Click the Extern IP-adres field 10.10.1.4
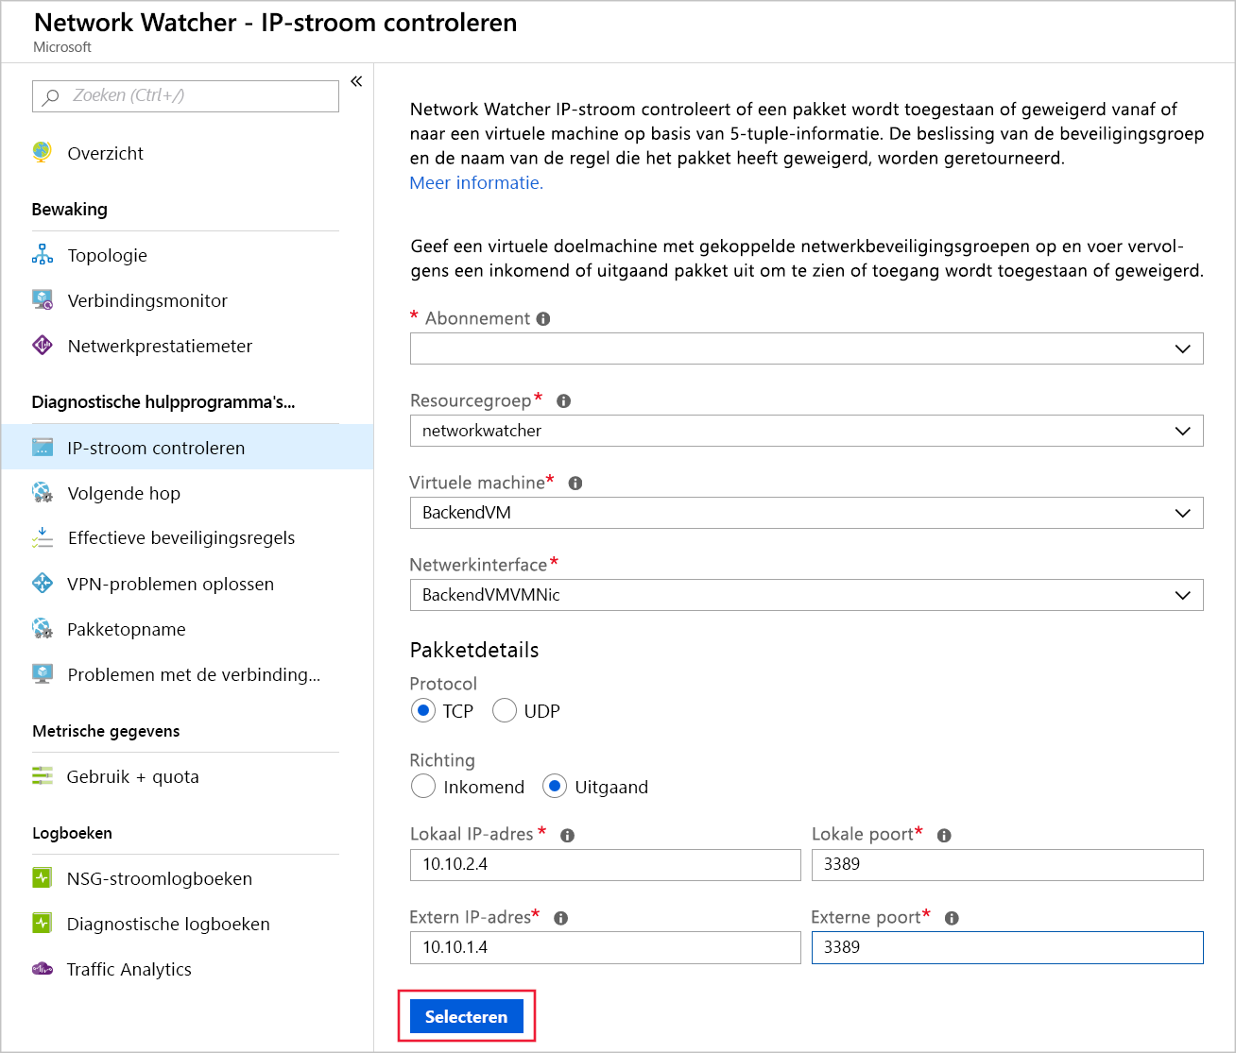 606,948
